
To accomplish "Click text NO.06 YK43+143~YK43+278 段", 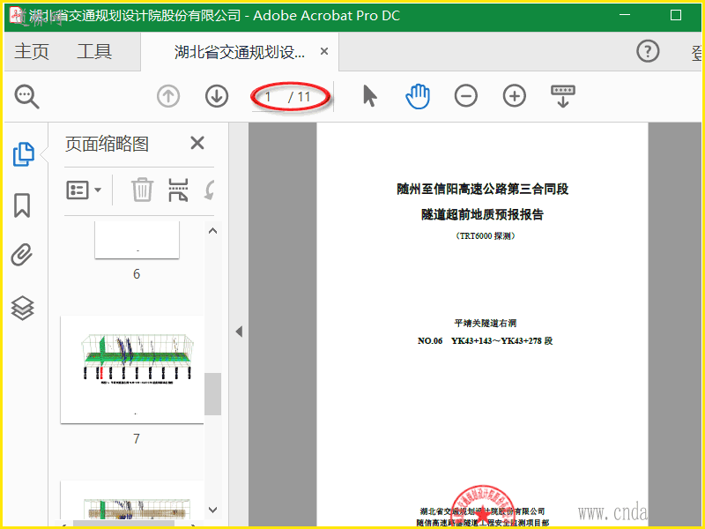I will coord(486,341).
